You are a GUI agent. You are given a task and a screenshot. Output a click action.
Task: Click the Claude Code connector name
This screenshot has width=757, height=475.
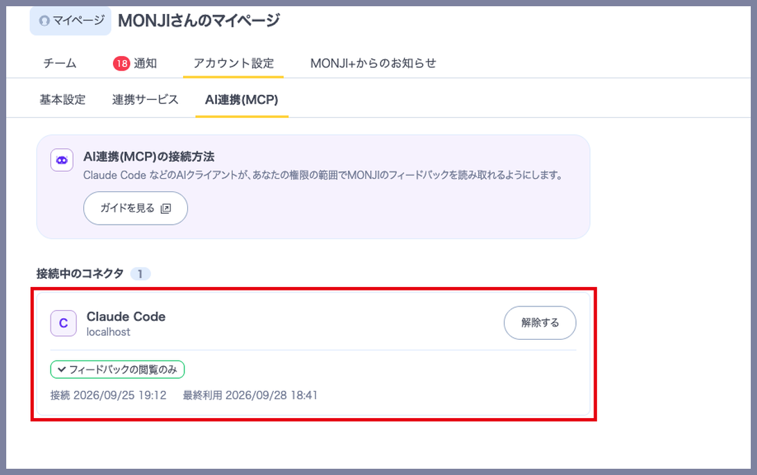(126, 316)
